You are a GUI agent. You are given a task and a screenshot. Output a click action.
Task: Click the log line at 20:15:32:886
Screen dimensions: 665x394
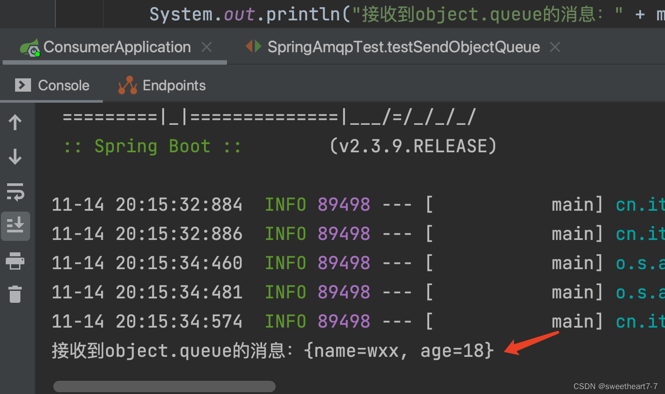coord(358,234)
